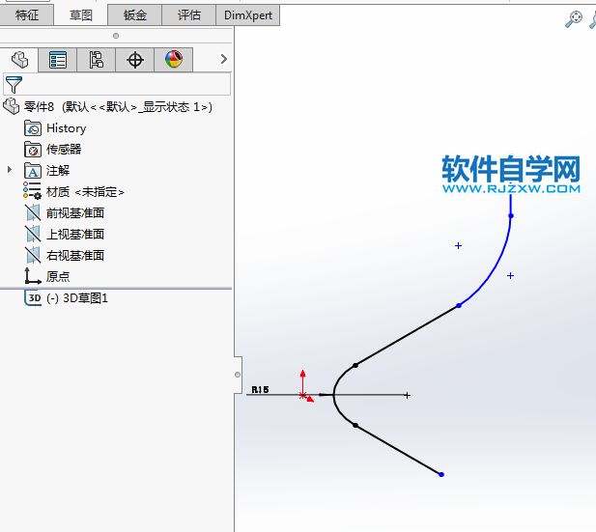596x532 pixels.
Task: Select the 上视基准面 plane
Action: pyautogui.click(x=75, y=235)
